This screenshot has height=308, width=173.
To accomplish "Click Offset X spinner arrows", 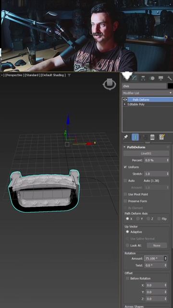I will (165, 285).
